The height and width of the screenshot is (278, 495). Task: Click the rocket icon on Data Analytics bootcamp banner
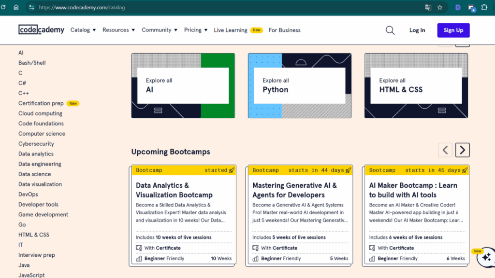click(231, 170)
